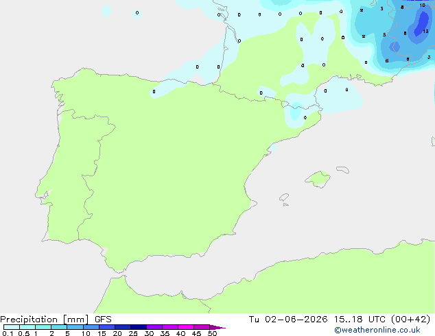This screenshot has width=435, height=336.
Task: Click the 35–40 mm legend color box
Action: 170,327
